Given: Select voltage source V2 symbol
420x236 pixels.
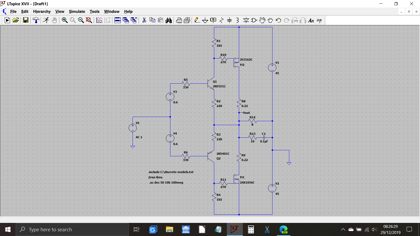Looking at the screenshot, I should (272, 188).
